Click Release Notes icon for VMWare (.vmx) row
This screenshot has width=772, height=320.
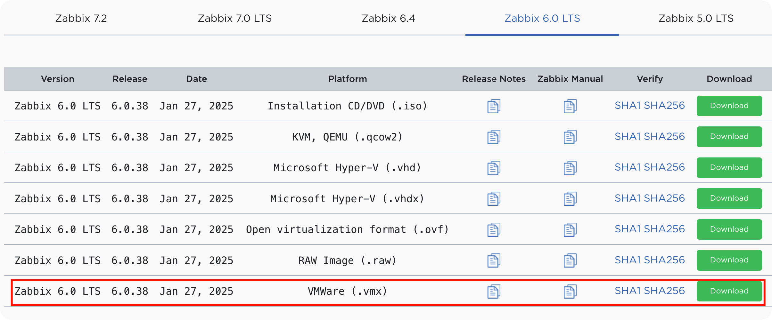pyautogui.click(x=494, y=292)
